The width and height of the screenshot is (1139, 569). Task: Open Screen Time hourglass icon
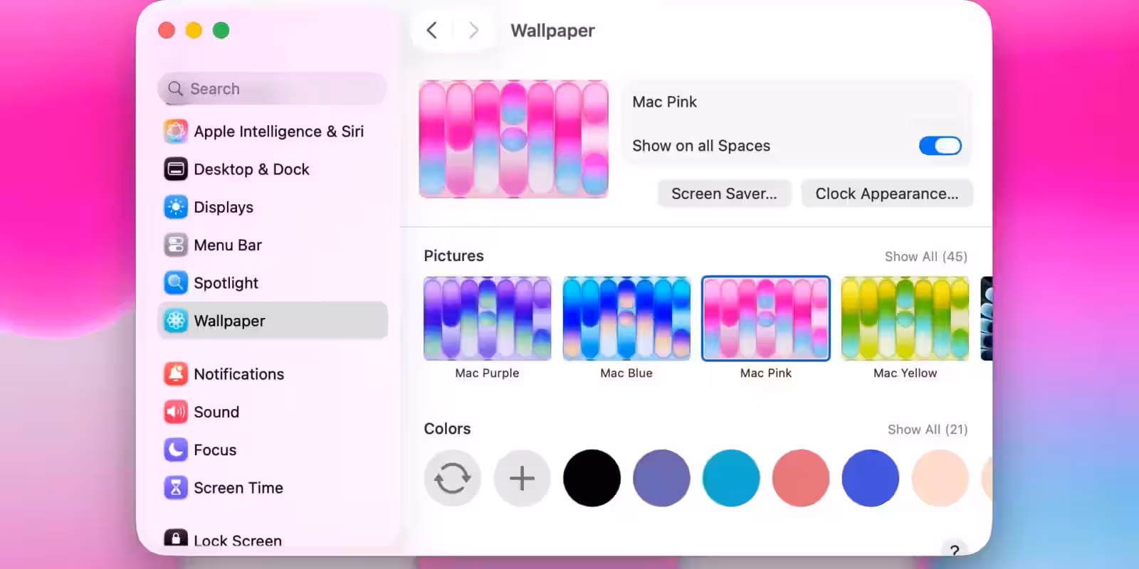(x=176, y=488)
